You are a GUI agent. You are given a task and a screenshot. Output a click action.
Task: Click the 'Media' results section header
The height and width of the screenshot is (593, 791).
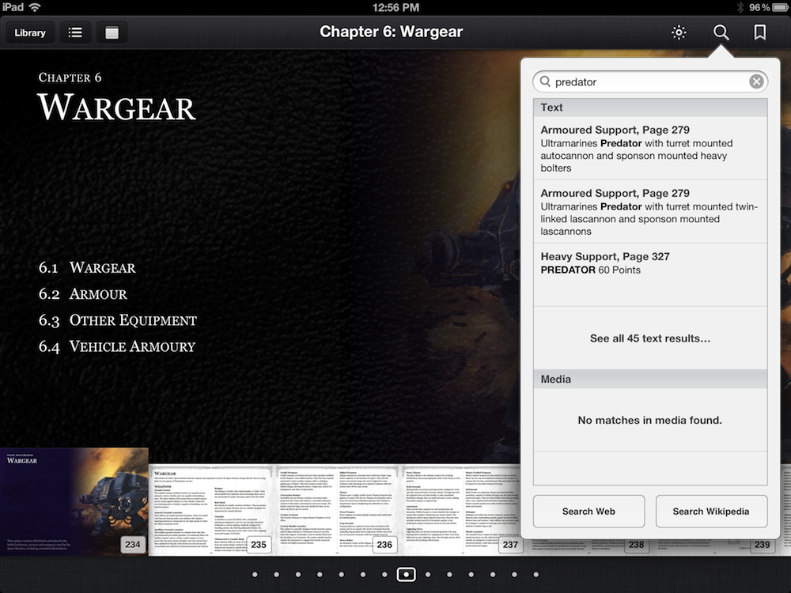click(649, 380)
